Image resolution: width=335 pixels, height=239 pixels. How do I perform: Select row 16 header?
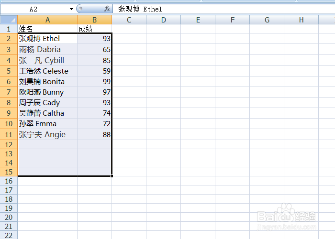click(x=9, y=181)
